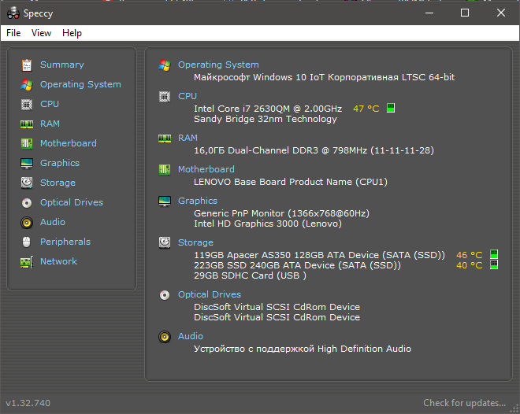Click the CPU chip icon in sidebar
This screenshot has width=520, height=414.
[27, 105]
